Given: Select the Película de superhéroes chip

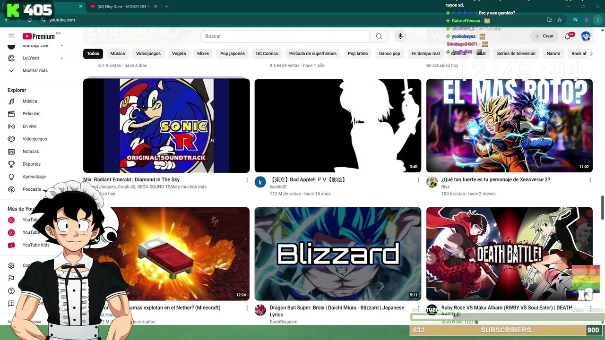Looking at the screenshot, I should click(x=313, y=53).
